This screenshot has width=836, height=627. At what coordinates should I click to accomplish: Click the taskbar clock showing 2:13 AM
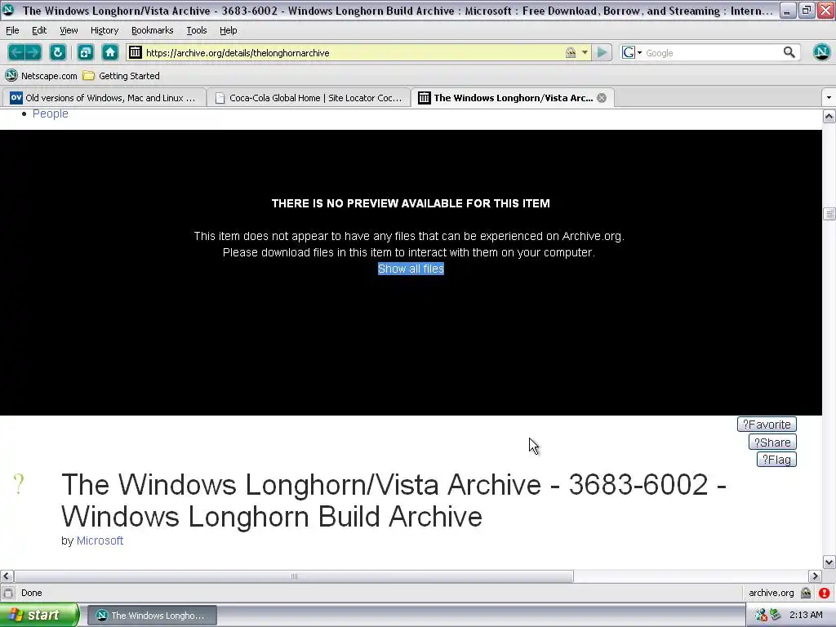(x=806, y=615)
